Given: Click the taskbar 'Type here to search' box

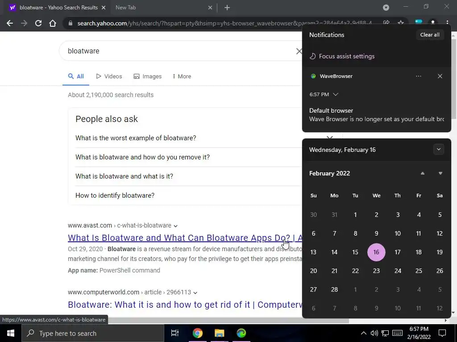Looking at the screenshot, I should tap(93, 333).
